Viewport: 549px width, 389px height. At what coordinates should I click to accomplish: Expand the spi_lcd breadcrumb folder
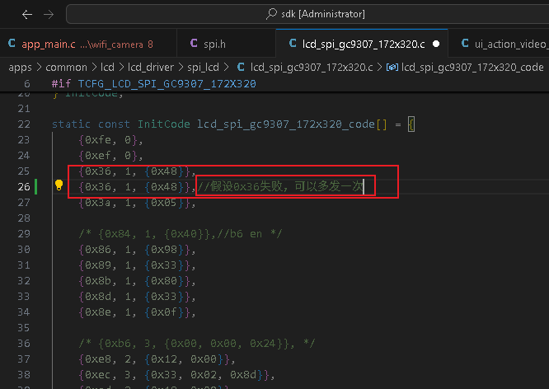(203, 68)
